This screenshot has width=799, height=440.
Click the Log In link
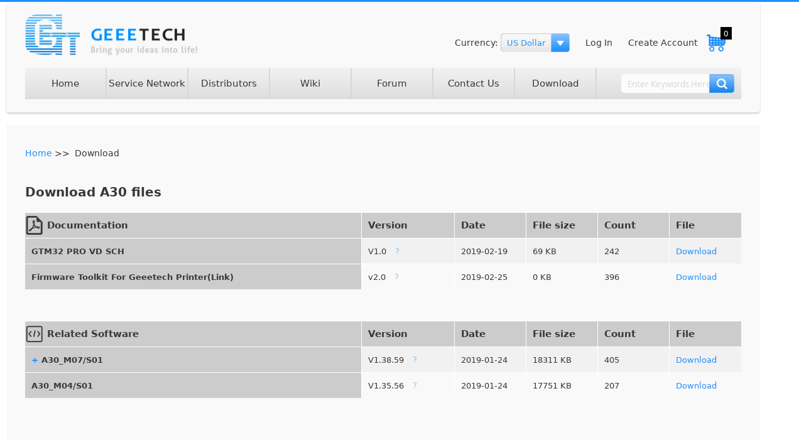click(x=599, y=43)
